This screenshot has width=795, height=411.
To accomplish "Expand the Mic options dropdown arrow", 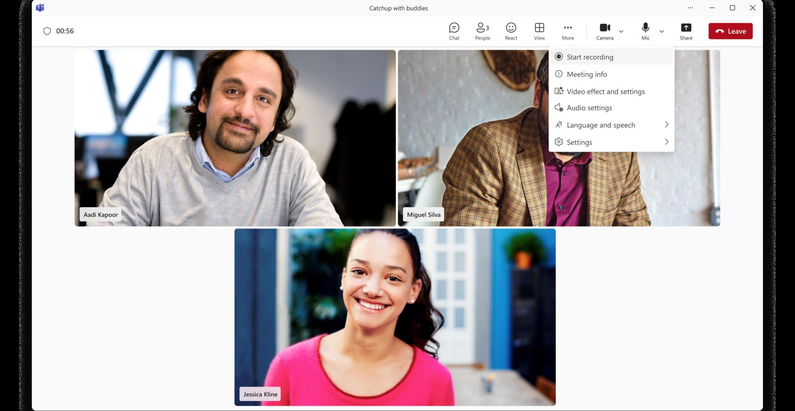I will 662,31.
